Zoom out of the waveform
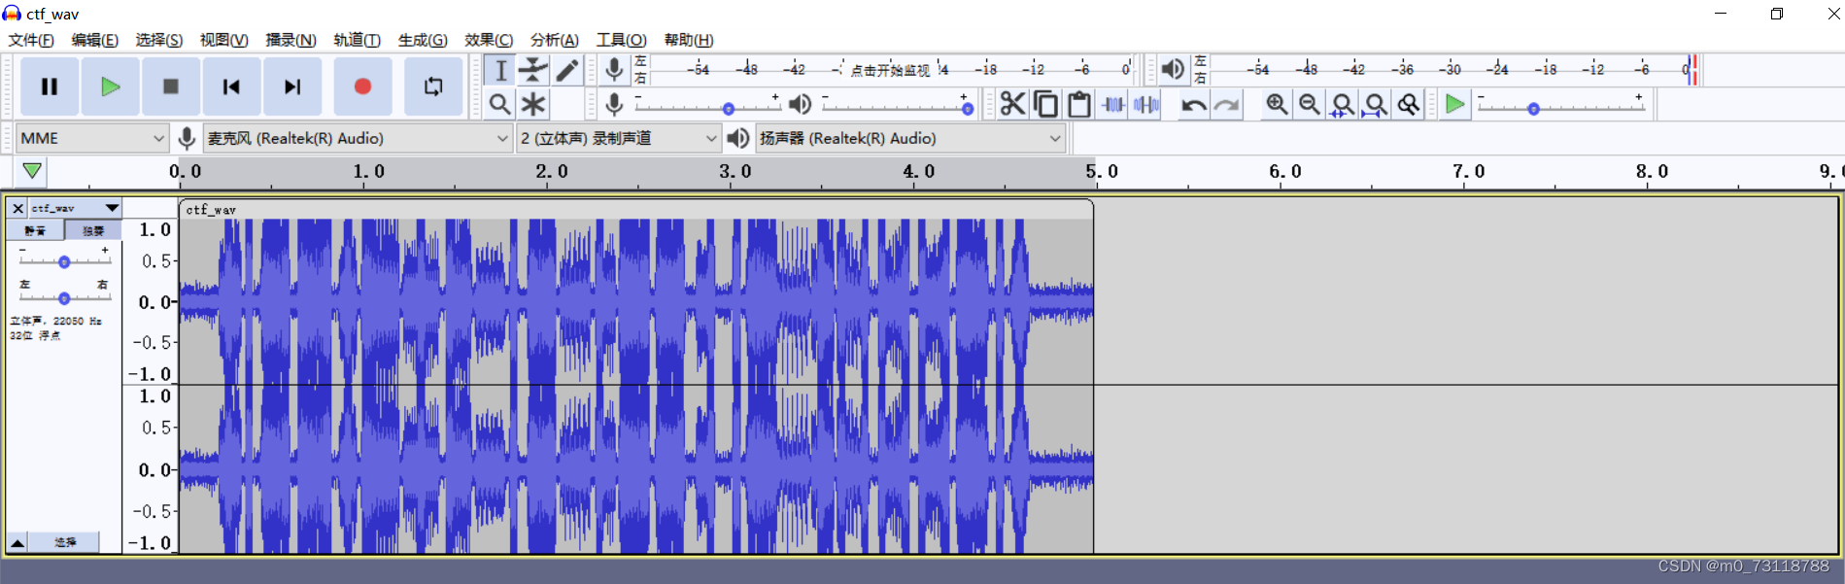Screen dimensions: 1845x584 click(1310, 104)
